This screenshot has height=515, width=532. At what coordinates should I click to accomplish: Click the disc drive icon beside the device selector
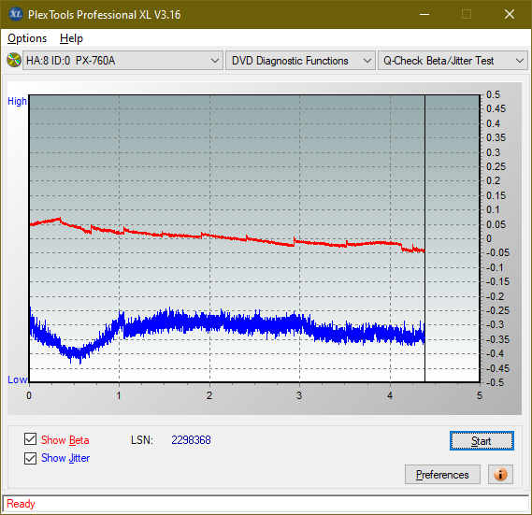click(14, 61)
